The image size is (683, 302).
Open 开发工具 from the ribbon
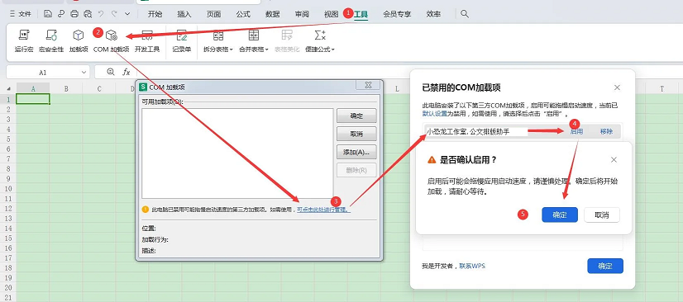147,41
